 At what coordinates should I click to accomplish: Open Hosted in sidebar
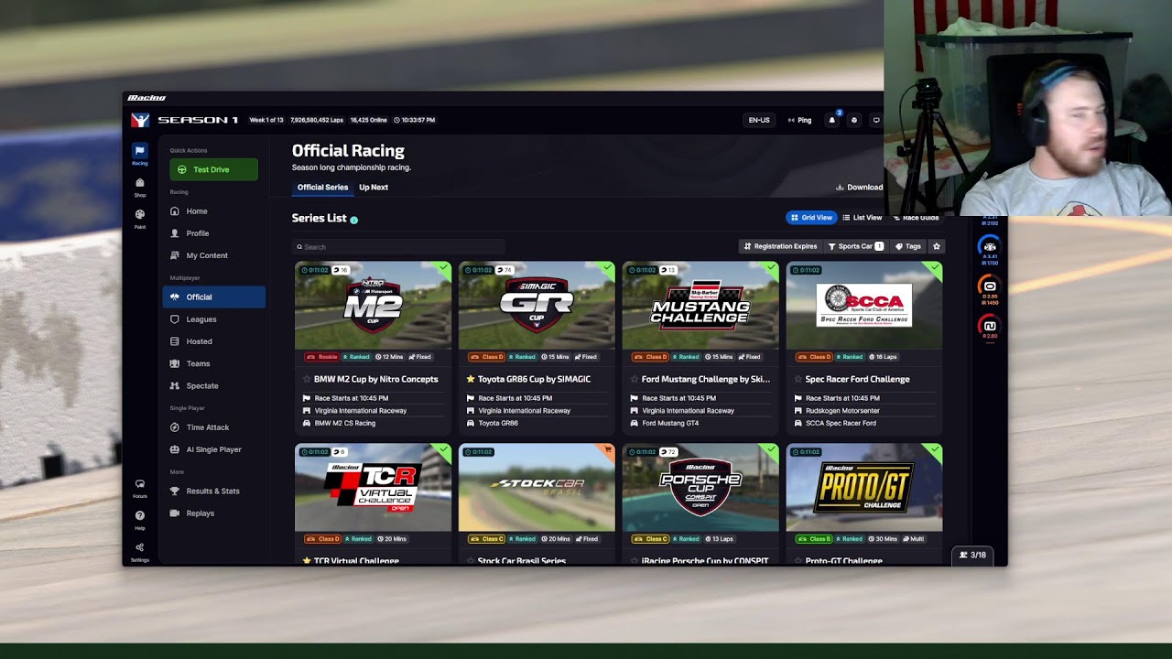click(x=213, y=341)
